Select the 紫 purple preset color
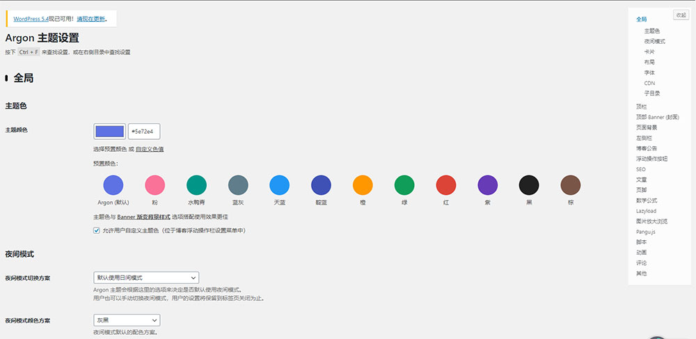The width and height of the screenshot is (696, 339). pyautogui.click(x=487, y=185)
